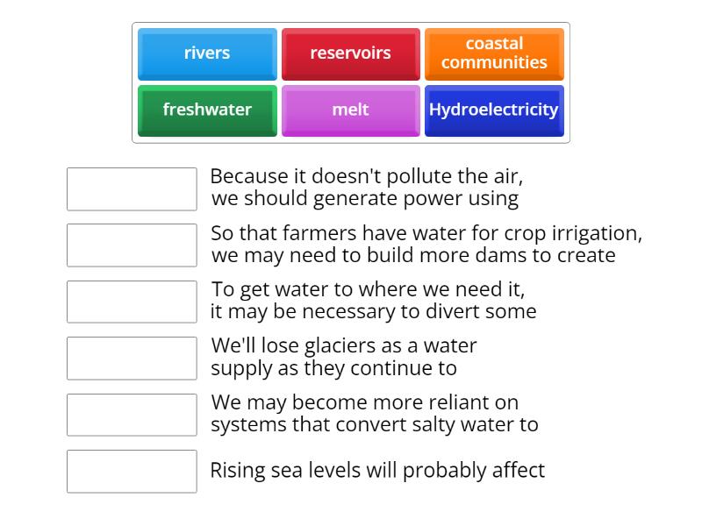Select the 'reservoirs' word tile
Image resolution: width=702 pixels, height=526 pixels.
pos(351,53)
